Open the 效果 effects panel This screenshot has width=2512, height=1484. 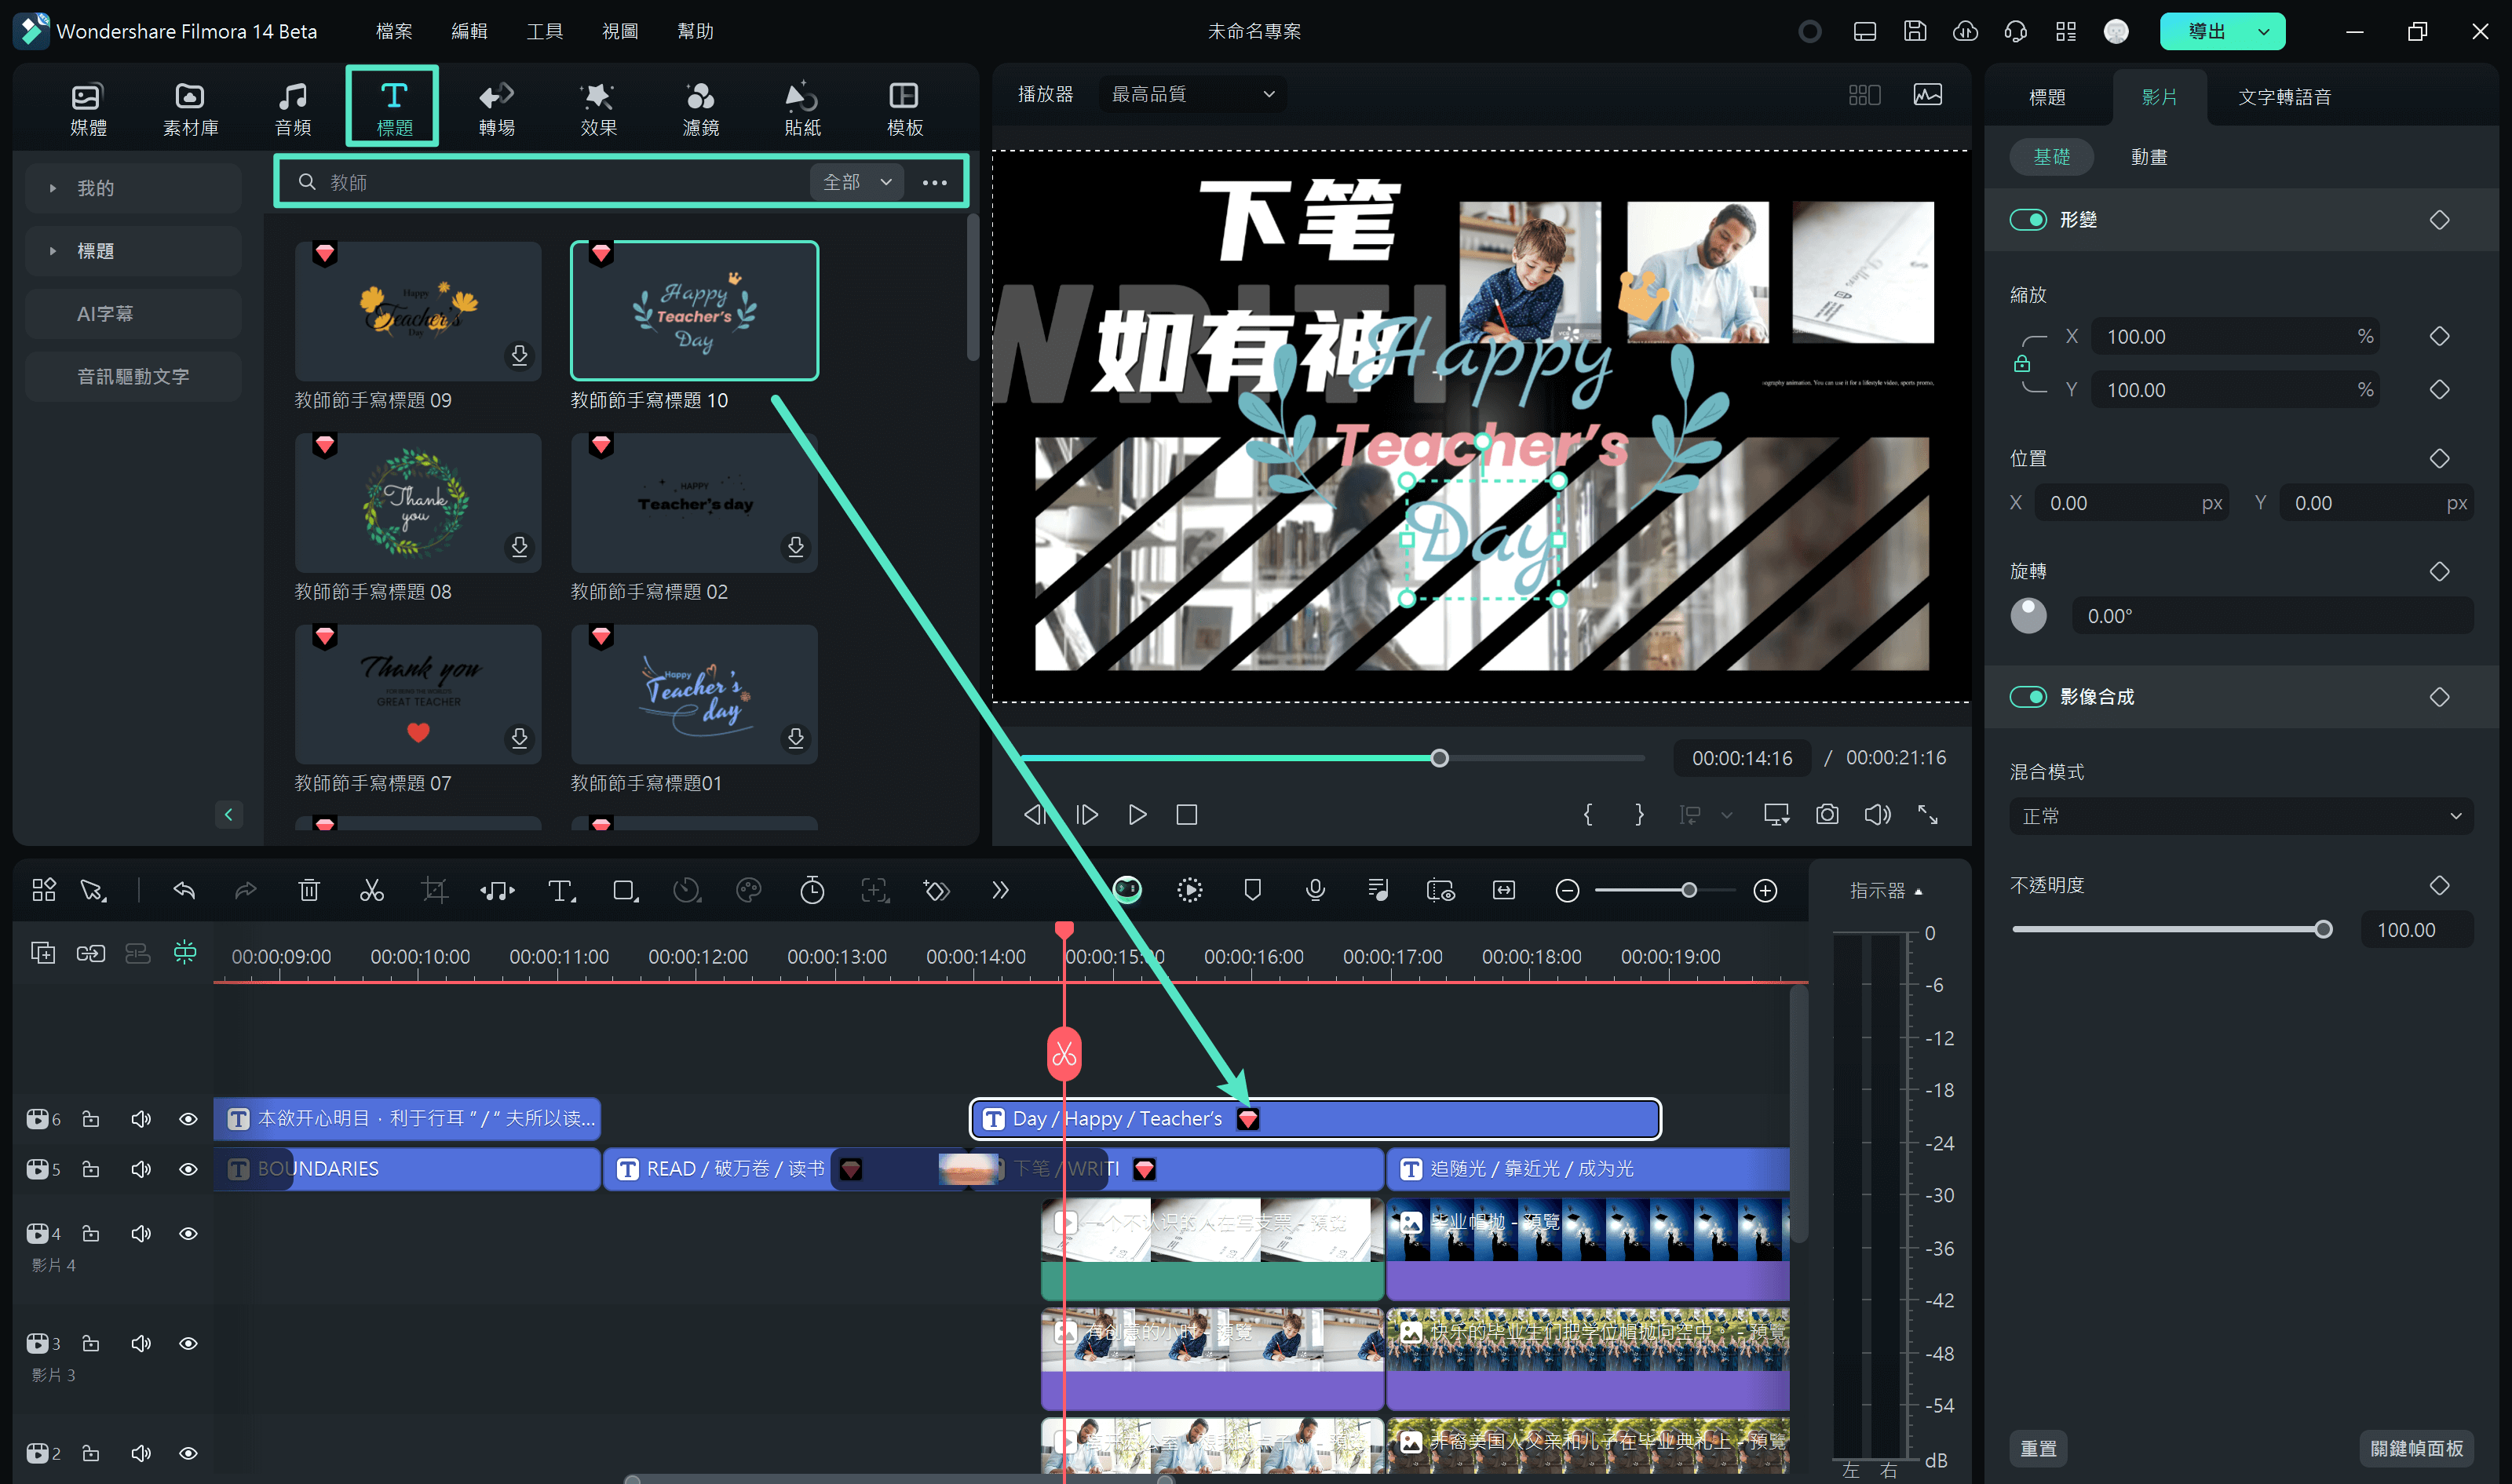pos(598,108)
